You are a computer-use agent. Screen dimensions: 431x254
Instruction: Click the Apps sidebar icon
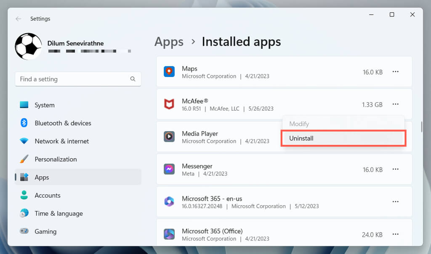click(x=24, y=177)
